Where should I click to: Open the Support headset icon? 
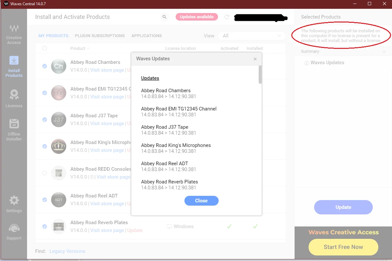[x=14, y=232]
